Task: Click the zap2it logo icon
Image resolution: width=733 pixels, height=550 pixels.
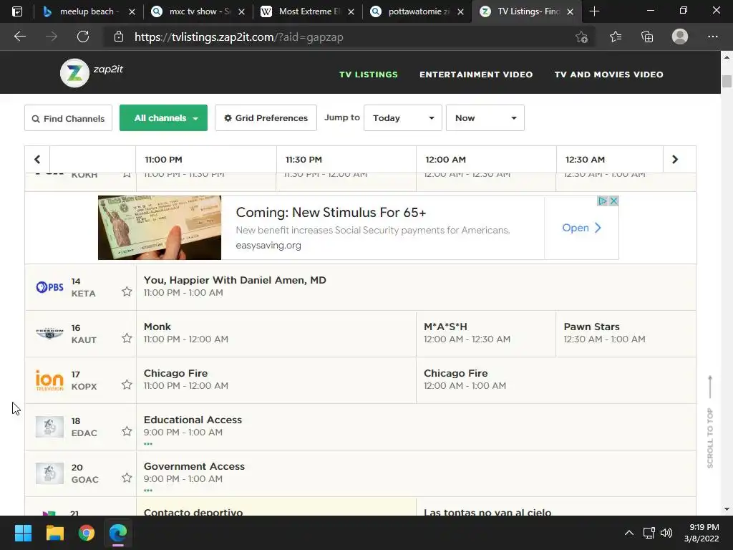Action: click(74, 73)
